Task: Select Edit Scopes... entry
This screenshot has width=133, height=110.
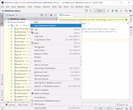Action: tap(56, 104)
